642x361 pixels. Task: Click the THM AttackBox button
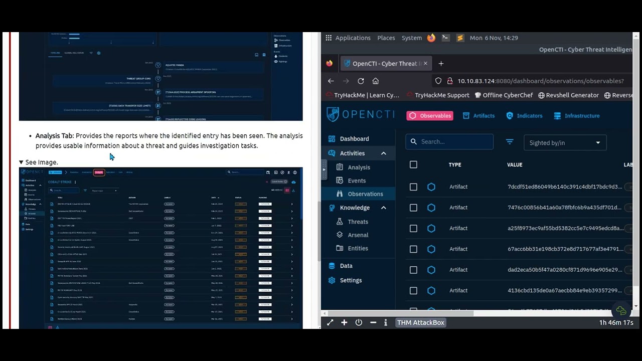(x=421, y=322)
